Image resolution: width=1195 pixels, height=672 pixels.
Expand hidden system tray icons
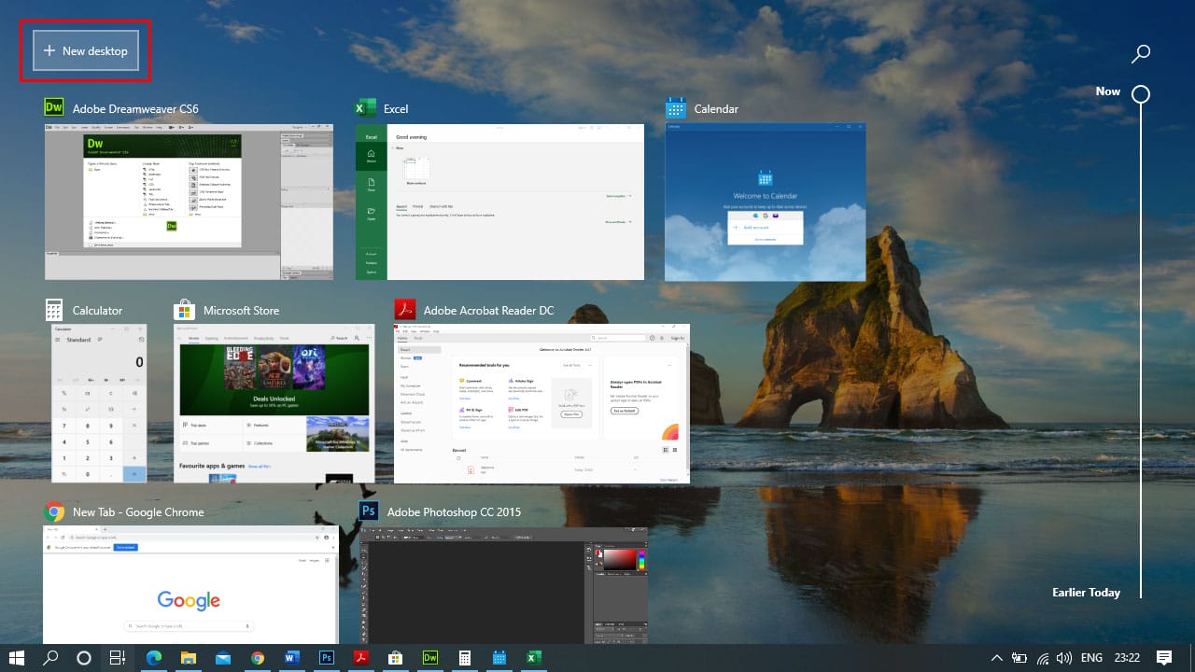click(996, 658)
